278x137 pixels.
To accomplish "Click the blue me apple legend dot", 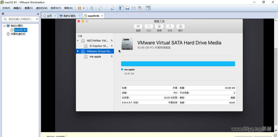I will (x=122, y=69).
